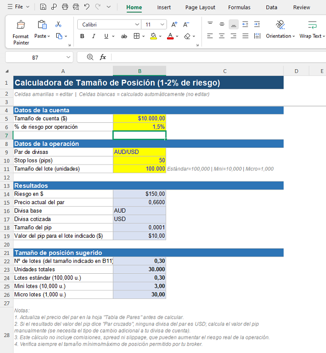Screen dimensions: 326x353
Task: Redo the last action
Action: tap(98, 7)
